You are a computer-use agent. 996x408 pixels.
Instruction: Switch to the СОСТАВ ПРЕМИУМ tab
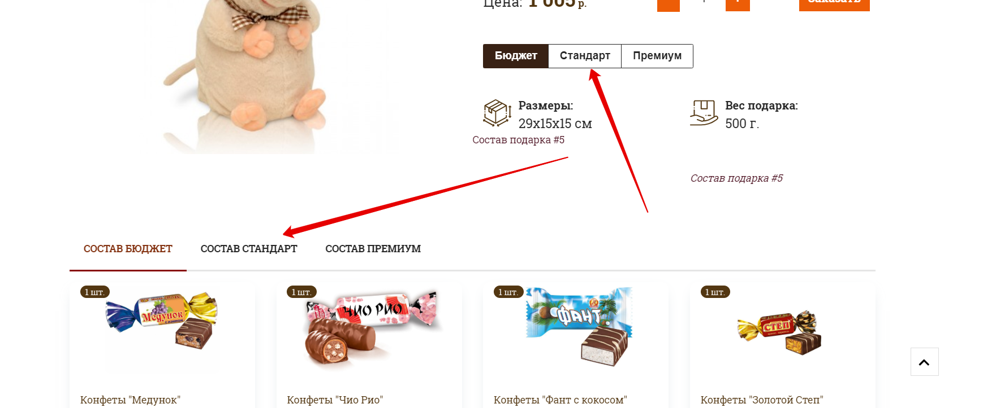click(x=373, y=249)
